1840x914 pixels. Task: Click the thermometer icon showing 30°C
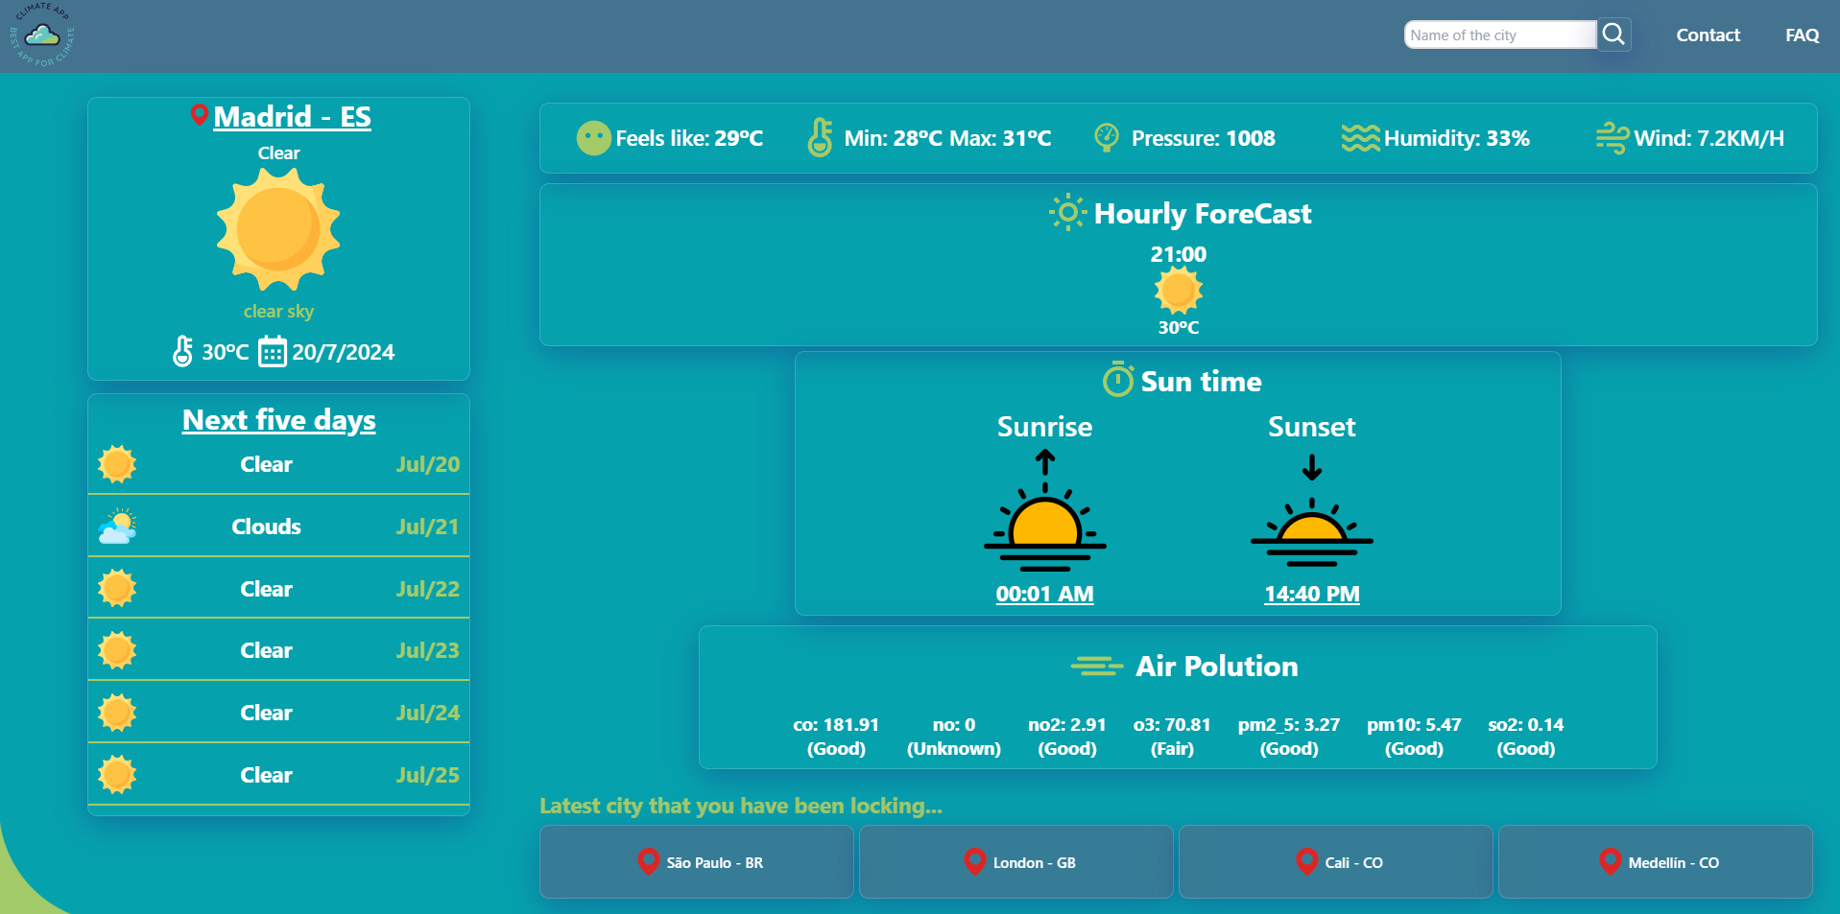click(183, 352)
